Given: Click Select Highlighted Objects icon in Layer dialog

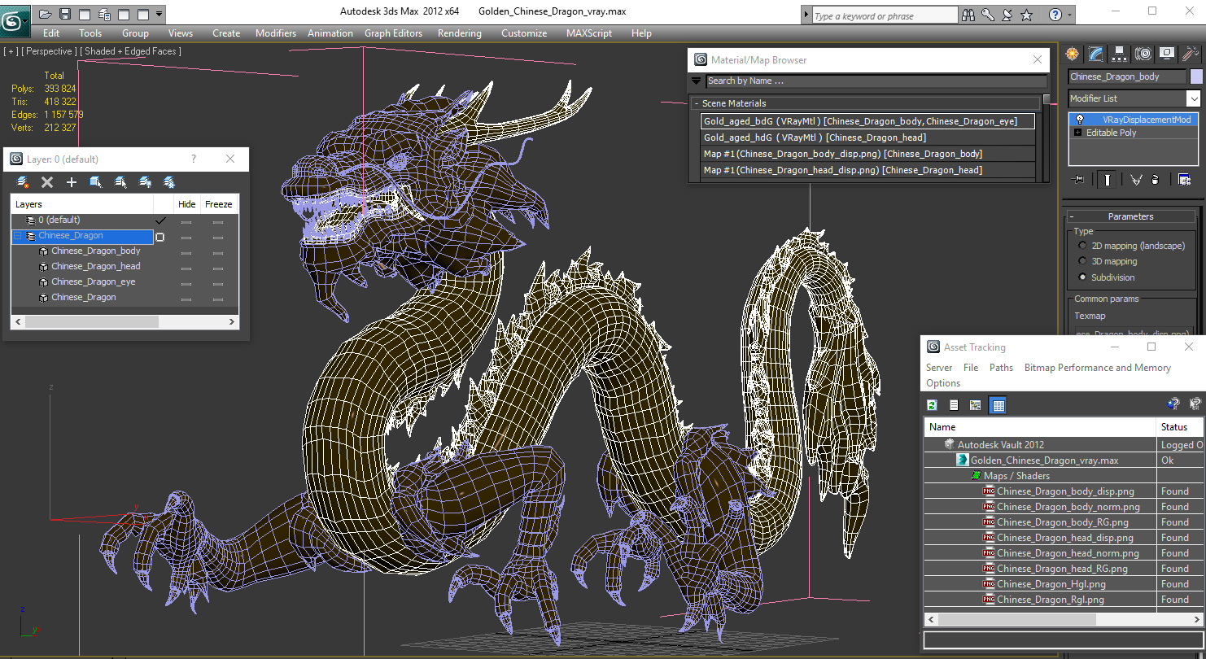Looking at the screenshot, I should (x=96, y=182).
